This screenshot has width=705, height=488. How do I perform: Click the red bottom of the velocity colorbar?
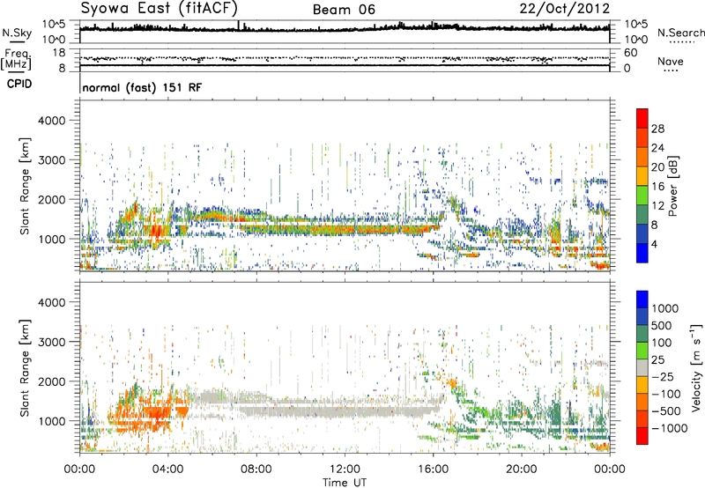642,436
